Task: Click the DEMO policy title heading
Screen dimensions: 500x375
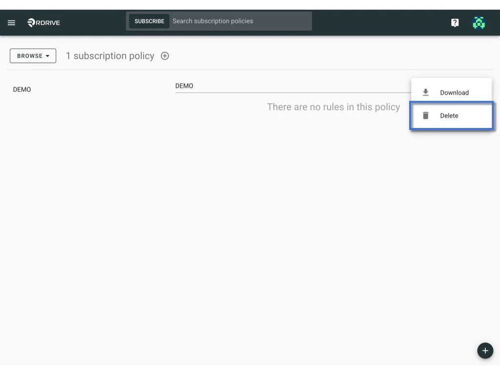Action: 185,85
